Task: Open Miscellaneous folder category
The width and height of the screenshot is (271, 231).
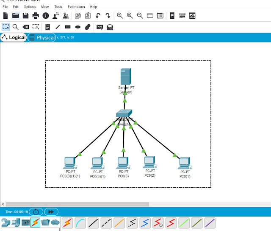Action: 45,223
